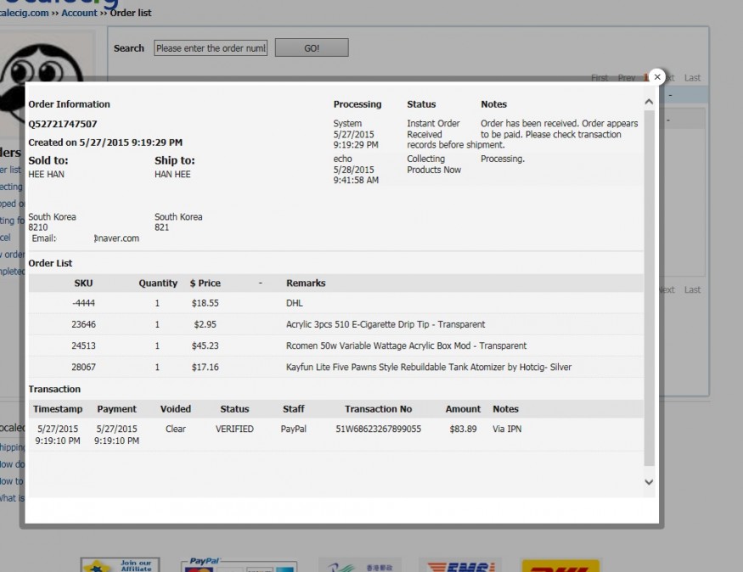Click the Last pagination link below list
This screenshot has width=743, height=572.
click(692, 289)
